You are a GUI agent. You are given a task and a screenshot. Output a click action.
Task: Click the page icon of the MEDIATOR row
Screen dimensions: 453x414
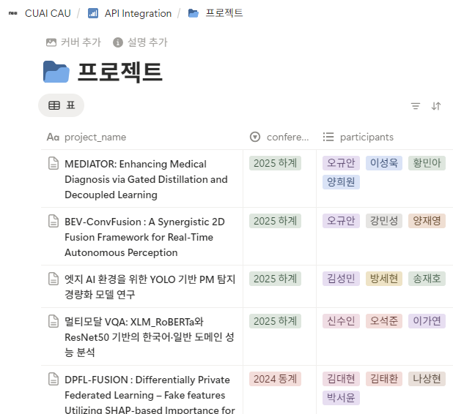click(x=54, y=163)
